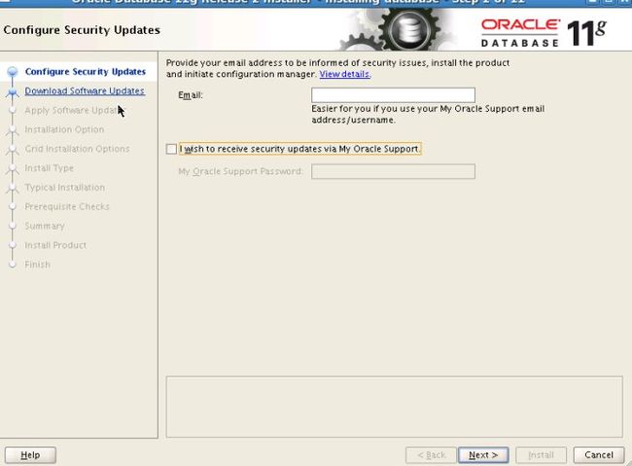Click the 'My Oracle Support Password:' label

[240, 171]
